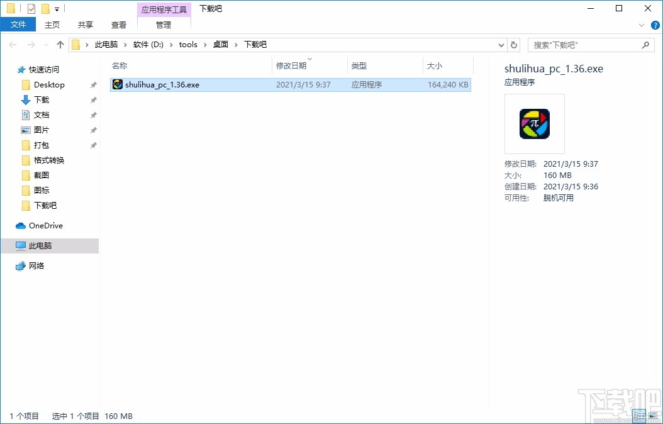Switch to large thumbnails view in status bar
663x424 pixels.
654,416
